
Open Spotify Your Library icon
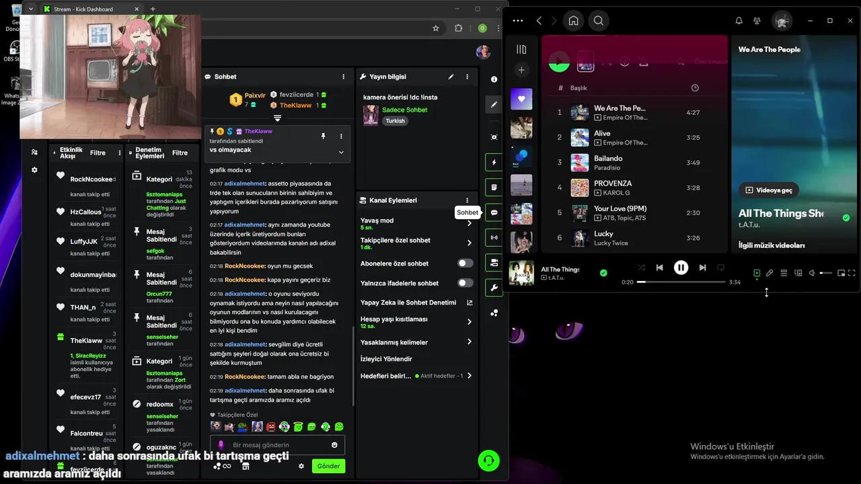tap(521, 49)
